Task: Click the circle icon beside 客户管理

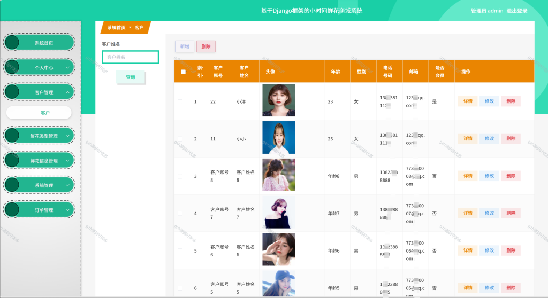Action: point(12,92)
